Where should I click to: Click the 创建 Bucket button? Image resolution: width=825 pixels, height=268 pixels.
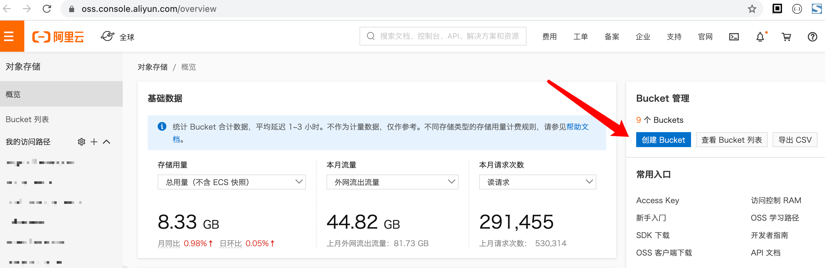(663, 140)
